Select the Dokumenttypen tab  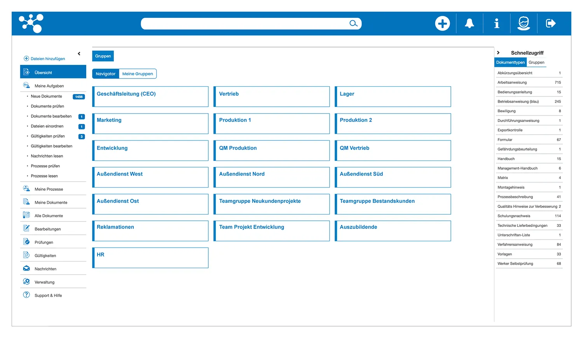510,63
